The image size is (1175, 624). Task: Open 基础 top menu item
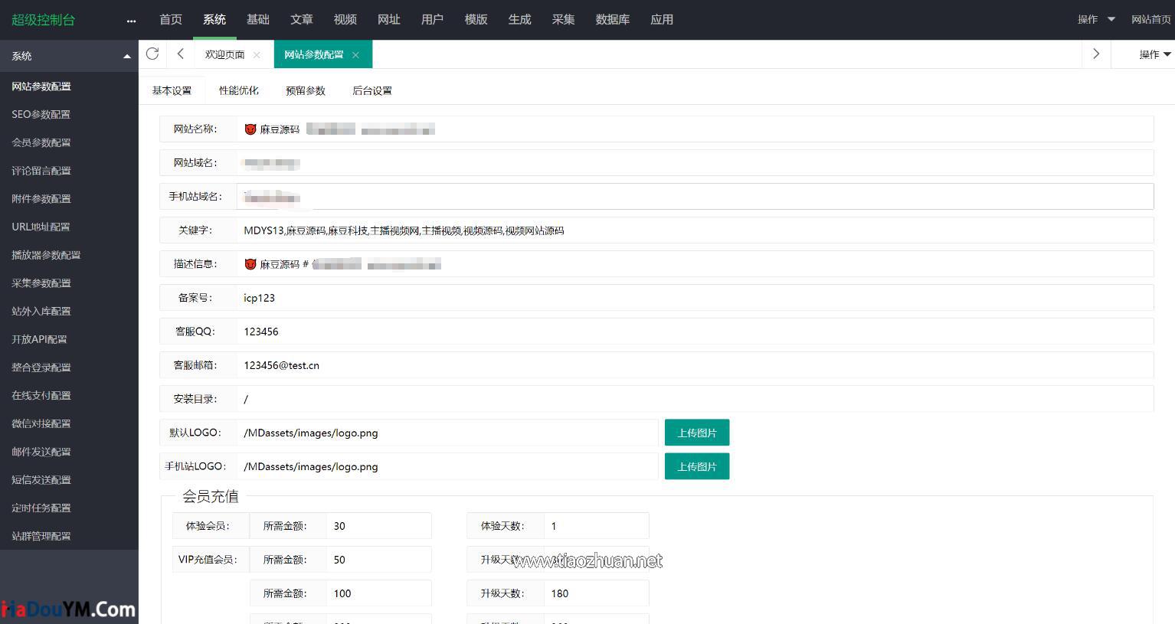[258, 19]
